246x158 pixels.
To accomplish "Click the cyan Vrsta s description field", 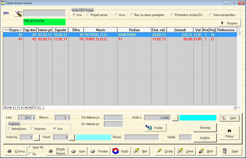I will pyautogui.click(x=198, y=118).
